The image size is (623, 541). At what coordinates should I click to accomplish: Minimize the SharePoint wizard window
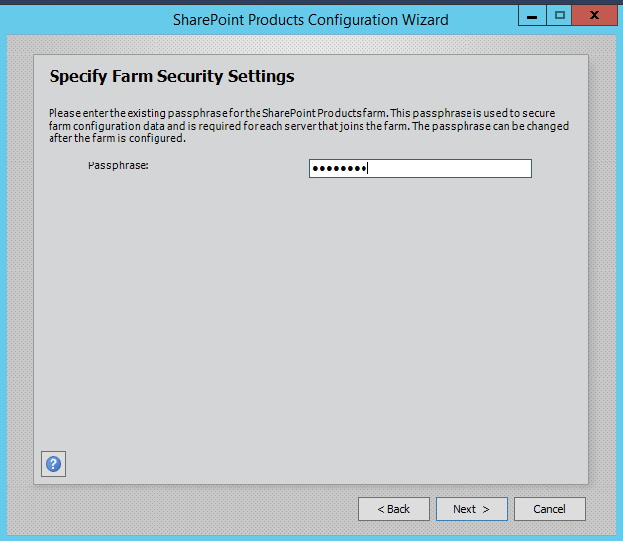tap(532, 16)
